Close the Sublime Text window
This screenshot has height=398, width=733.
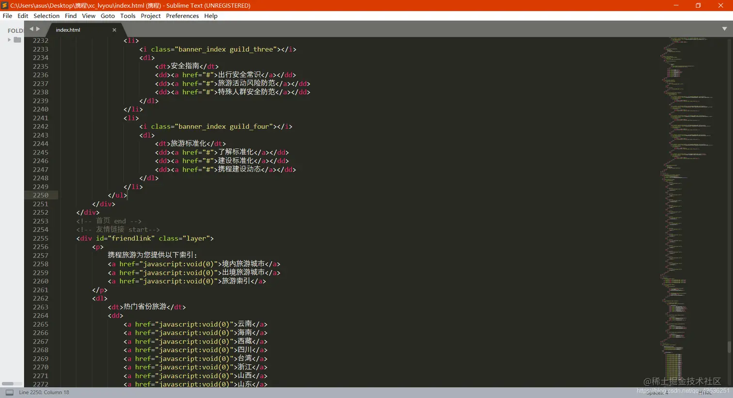tap(720, 5)
